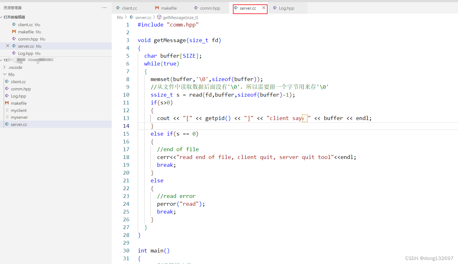Open comm.hpp in the fifo folder tree

56,89
